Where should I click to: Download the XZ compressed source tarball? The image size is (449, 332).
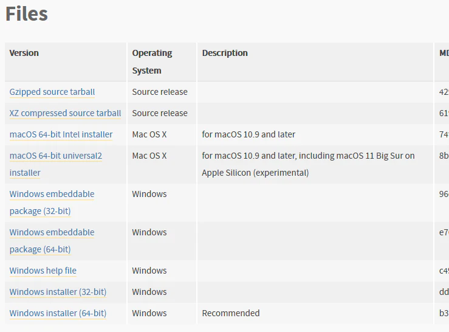click(x=65, y=113)
